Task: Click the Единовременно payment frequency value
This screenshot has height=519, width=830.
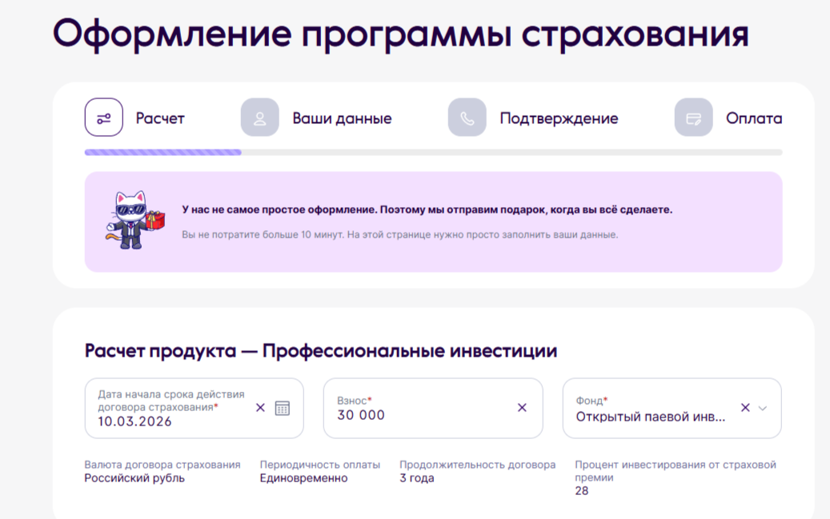Action: pos(303,478)
